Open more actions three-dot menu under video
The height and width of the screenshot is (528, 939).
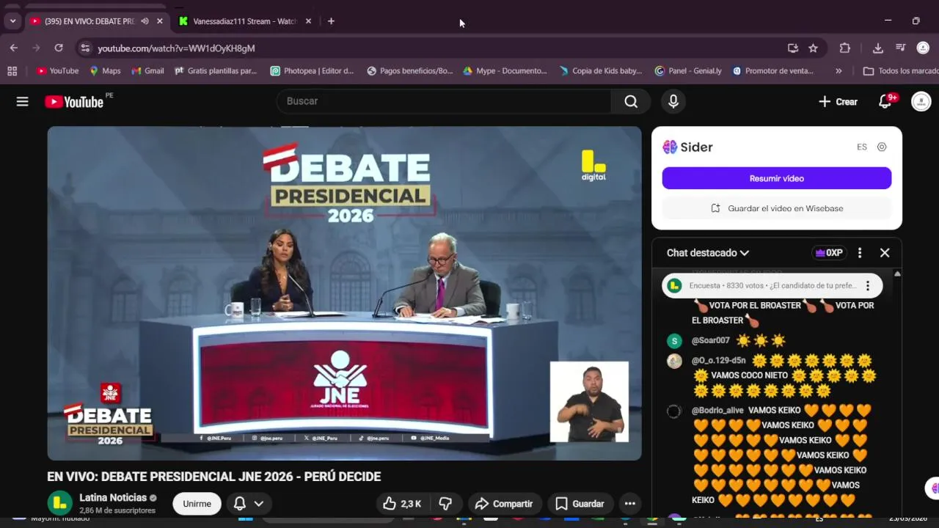[629, 504]
